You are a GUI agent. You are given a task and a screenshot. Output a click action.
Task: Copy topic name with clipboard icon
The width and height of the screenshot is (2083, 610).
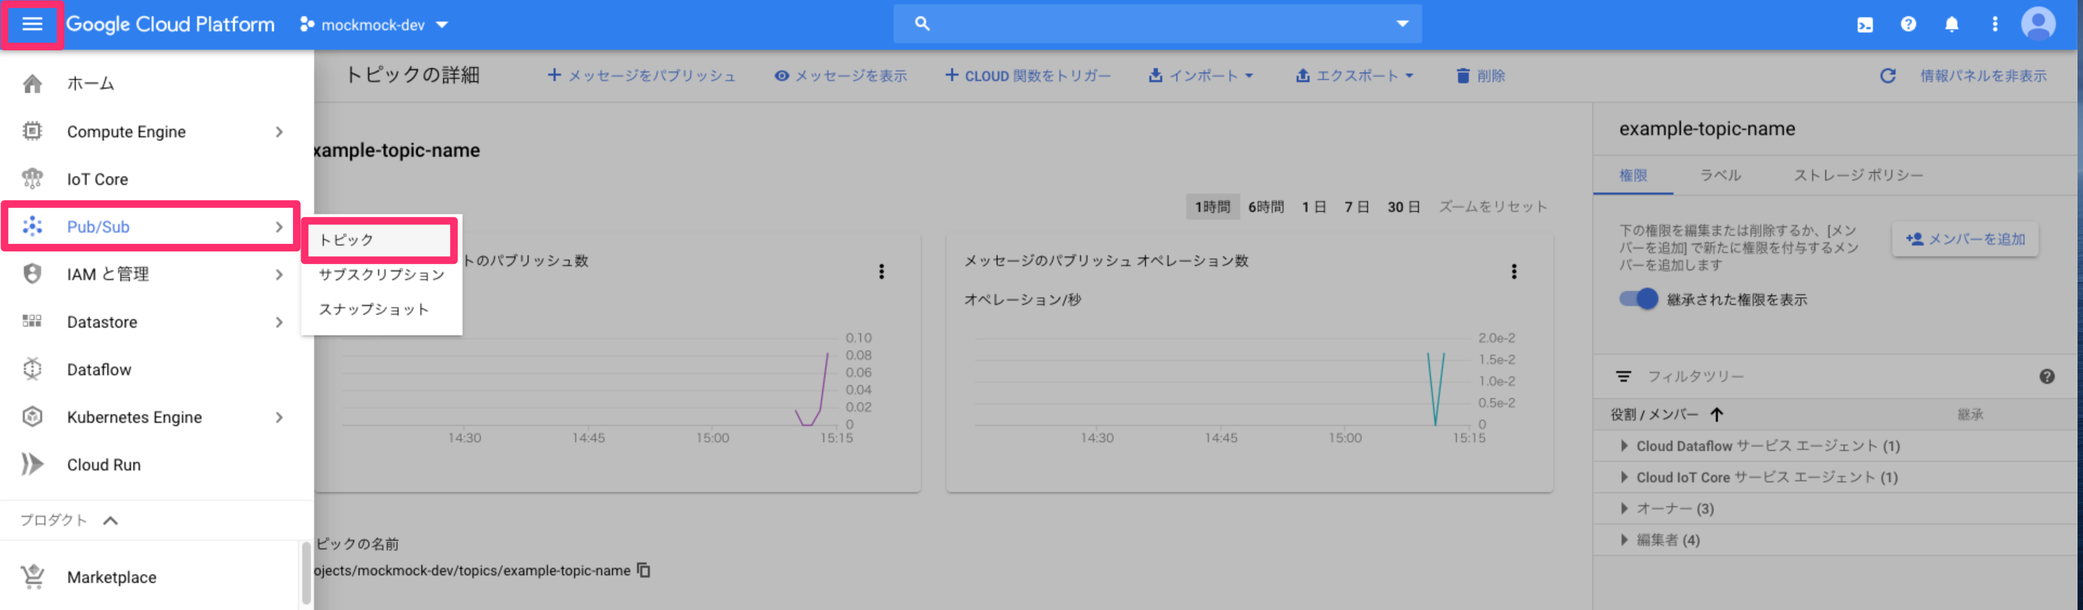[x=643, y=569]
